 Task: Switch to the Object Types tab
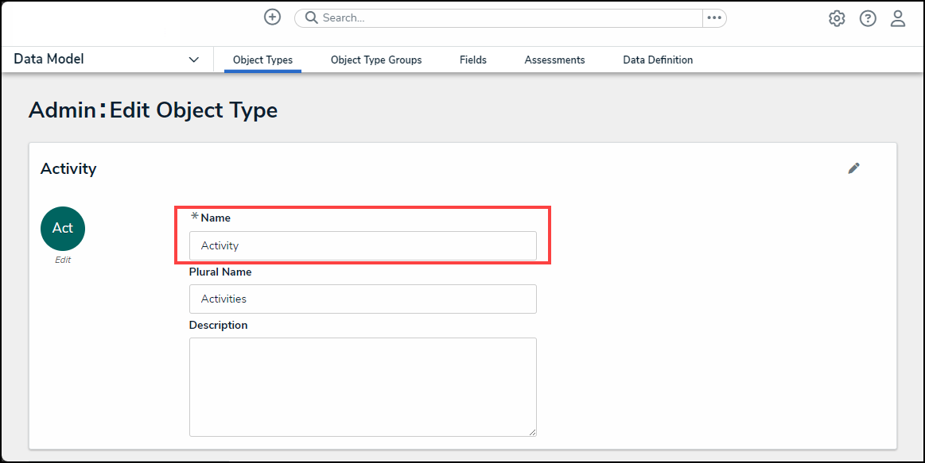point(262,60)
